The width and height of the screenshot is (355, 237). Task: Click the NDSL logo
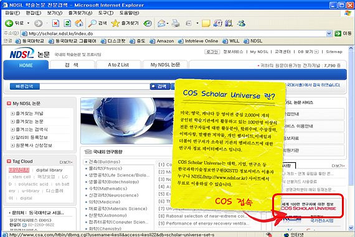pyautogui.click(x=22, y=54)
